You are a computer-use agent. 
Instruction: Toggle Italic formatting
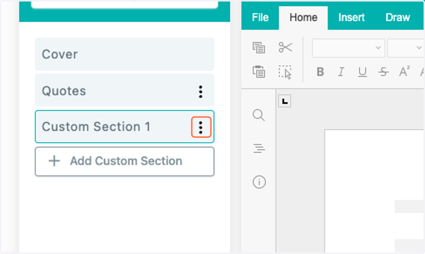pyautogui.click(x=341, y=72)
